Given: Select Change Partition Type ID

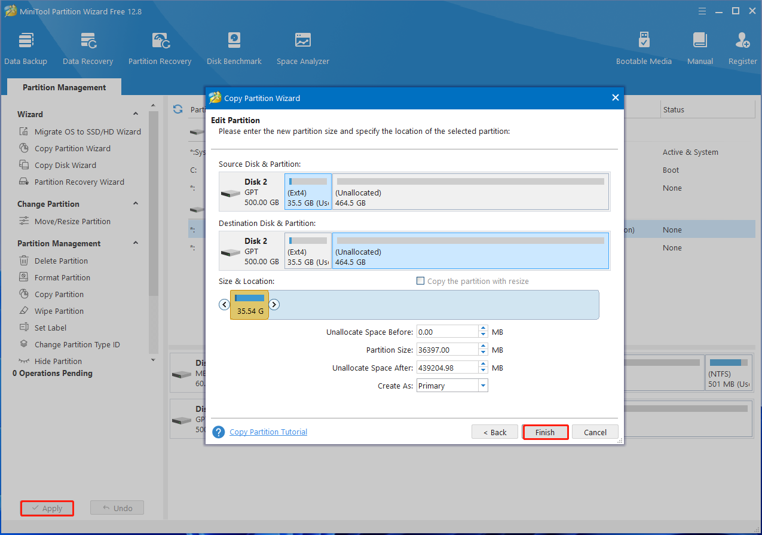Looking at the screenshot, I should [69, 344].
